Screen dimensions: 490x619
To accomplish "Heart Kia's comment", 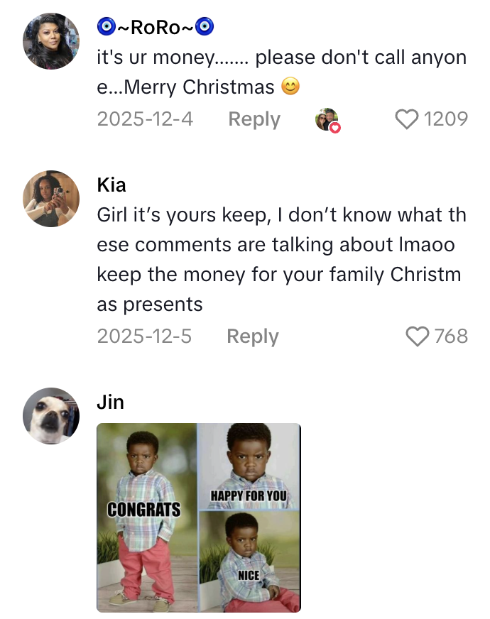I will coord(417,336).
